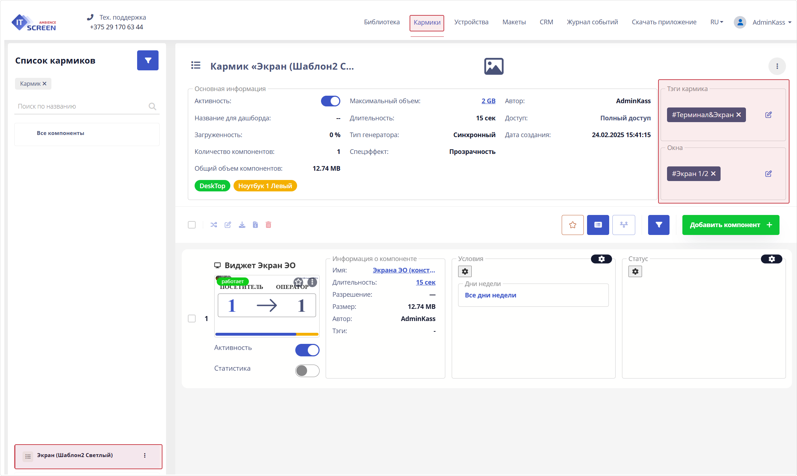
Task: Click the Поиск по названию search field
Action: 82,106
